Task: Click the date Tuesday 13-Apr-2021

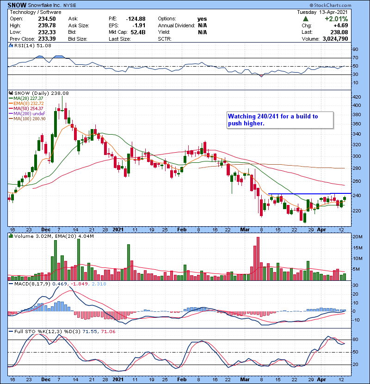Action: [x=322, y=12]
